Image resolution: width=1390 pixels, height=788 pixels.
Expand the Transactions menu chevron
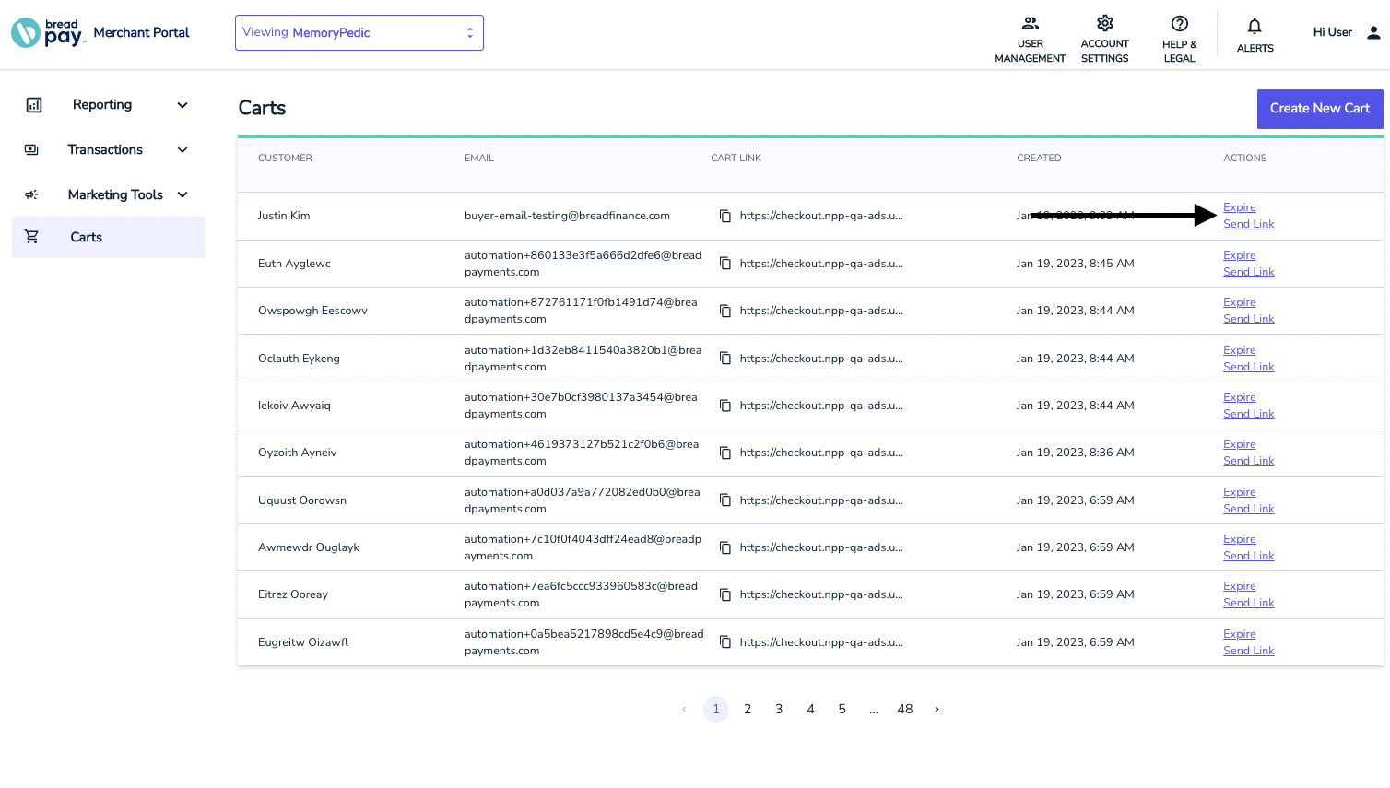click(x=183, y=149)
